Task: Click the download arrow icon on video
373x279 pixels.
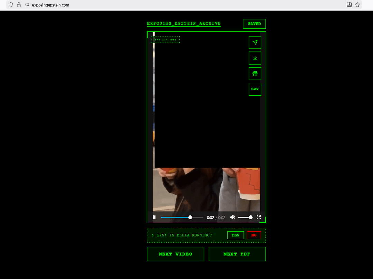Action: point(255,58)
